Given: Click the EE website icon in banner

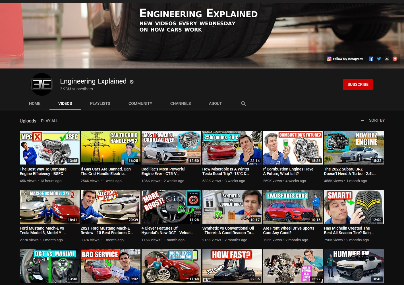Looking at the screenshot, I should [387, 59].
